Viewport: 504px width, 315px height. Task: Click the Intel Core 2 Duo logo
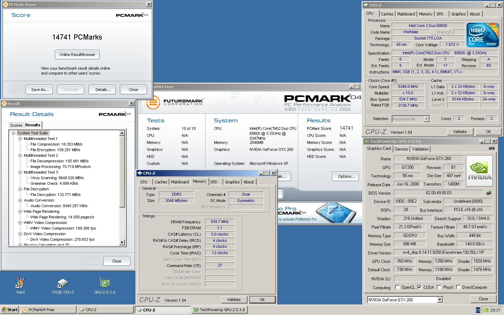coord(483,35)
